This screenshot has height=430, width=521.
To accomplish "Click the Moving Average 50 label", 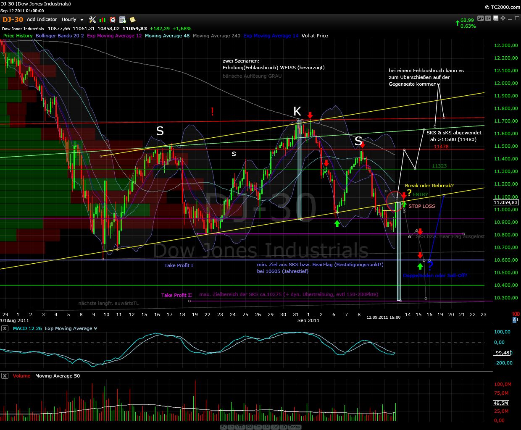I will point(58,376).
